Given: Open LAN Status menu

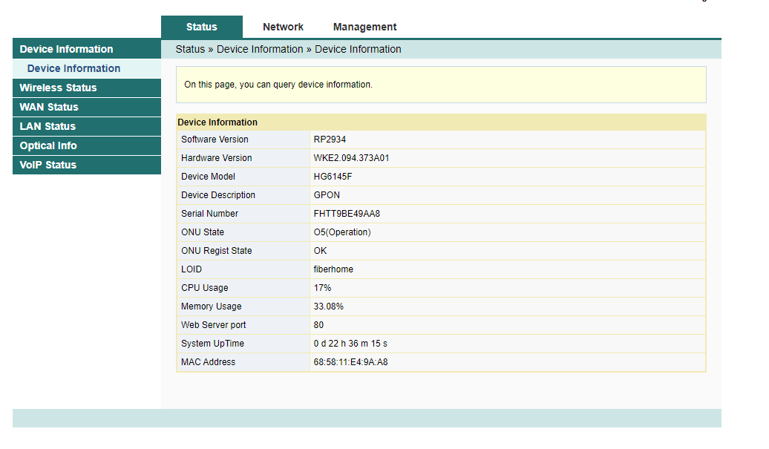Looking at the screenshot, I should [87, 126].
